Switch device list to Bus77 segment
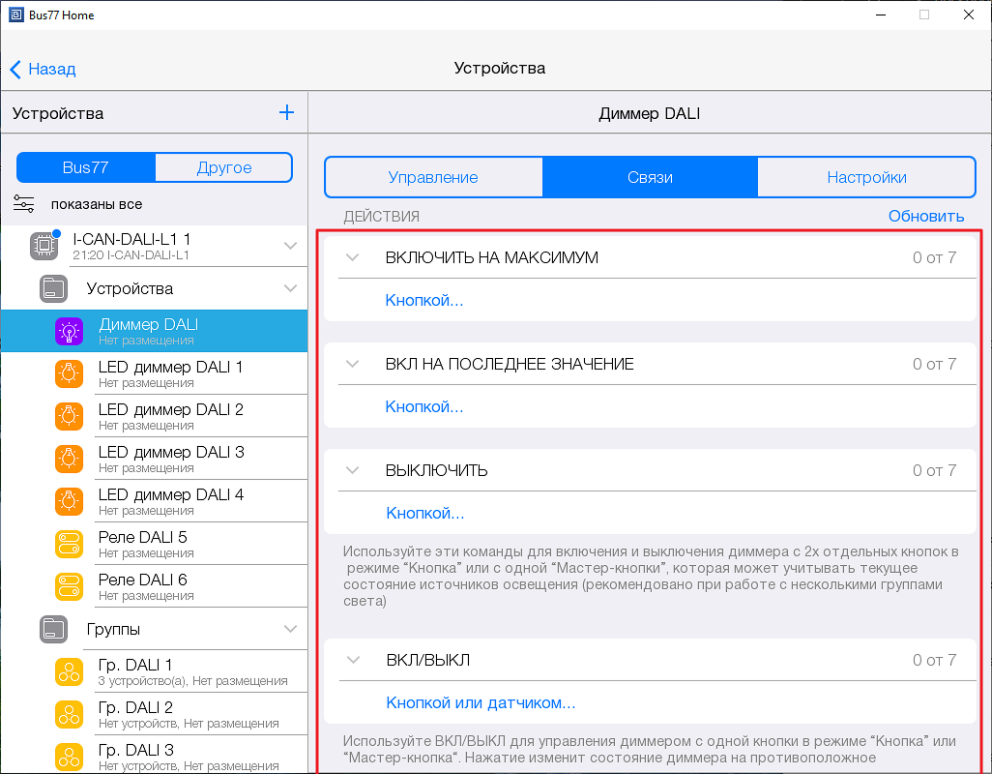This screenshot has width=992, height=774. point(86,167)
